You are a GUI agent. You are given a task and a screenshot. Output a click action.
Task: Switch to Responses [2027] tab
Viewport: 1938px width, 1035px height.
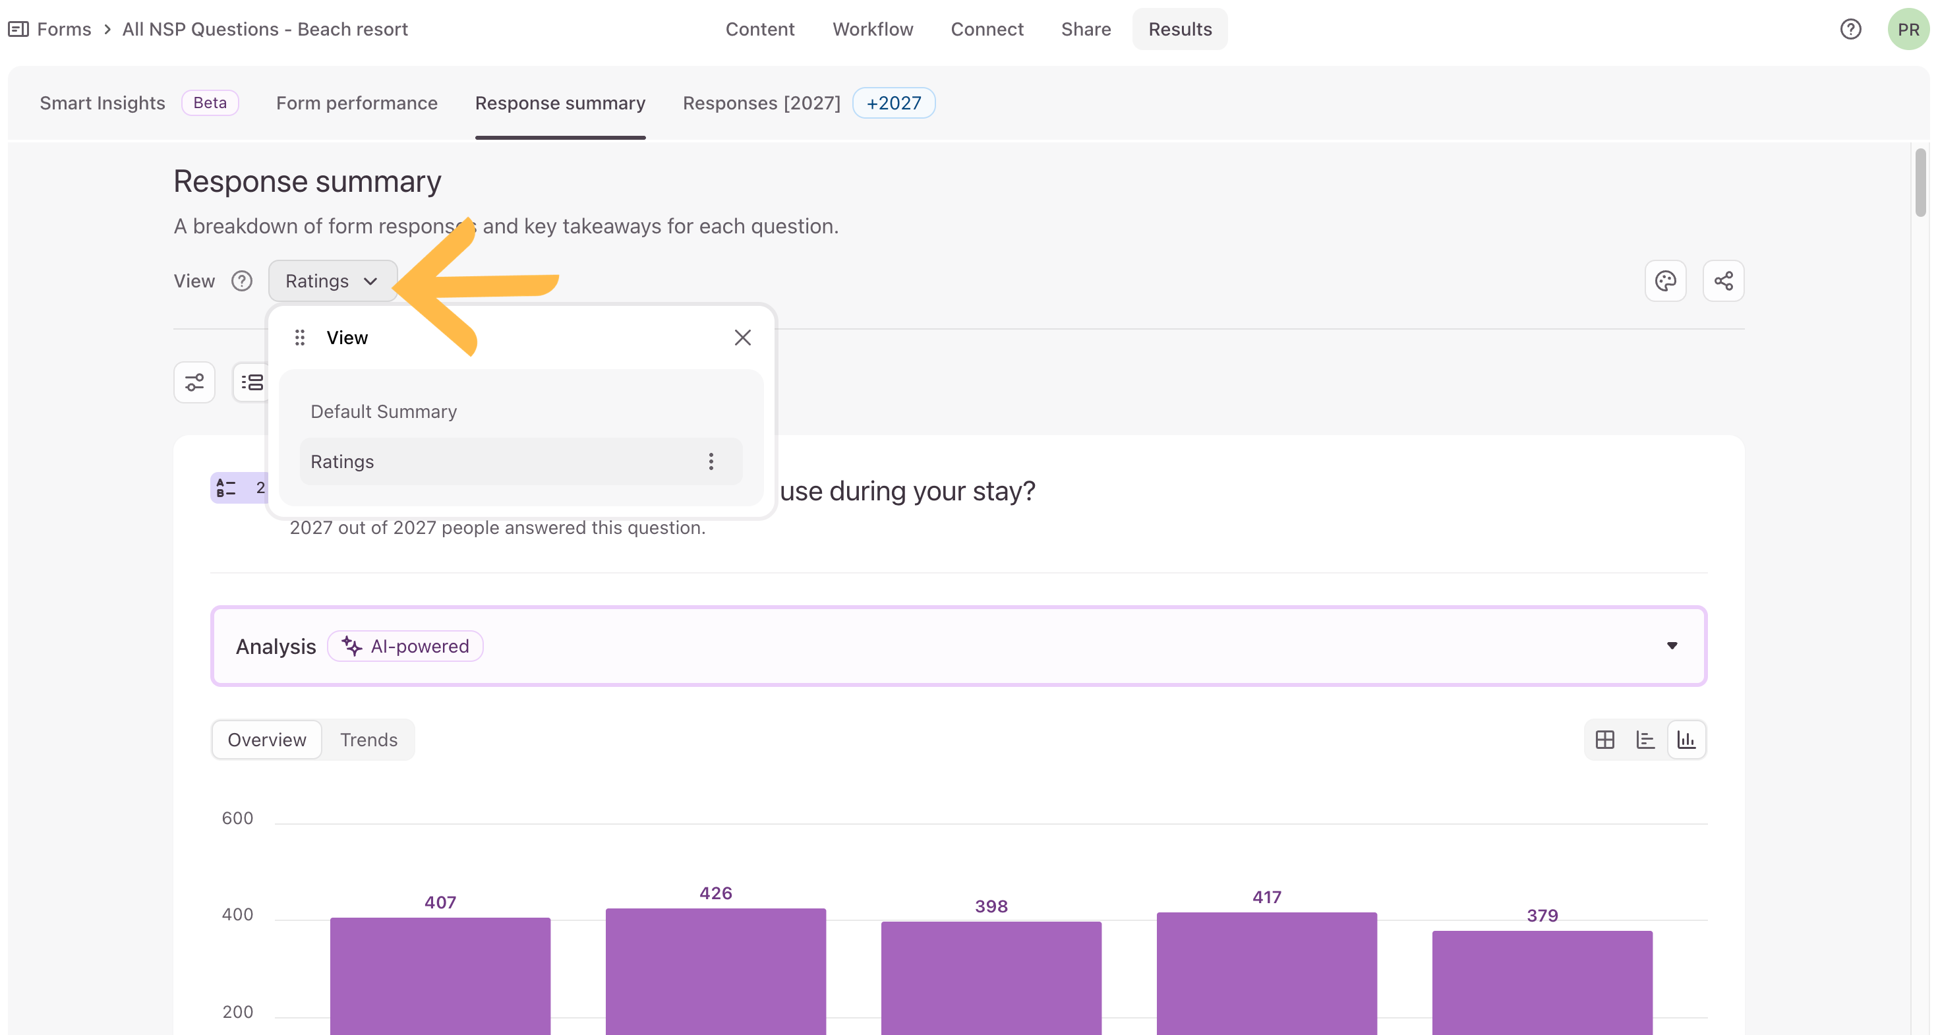(761, 103)
